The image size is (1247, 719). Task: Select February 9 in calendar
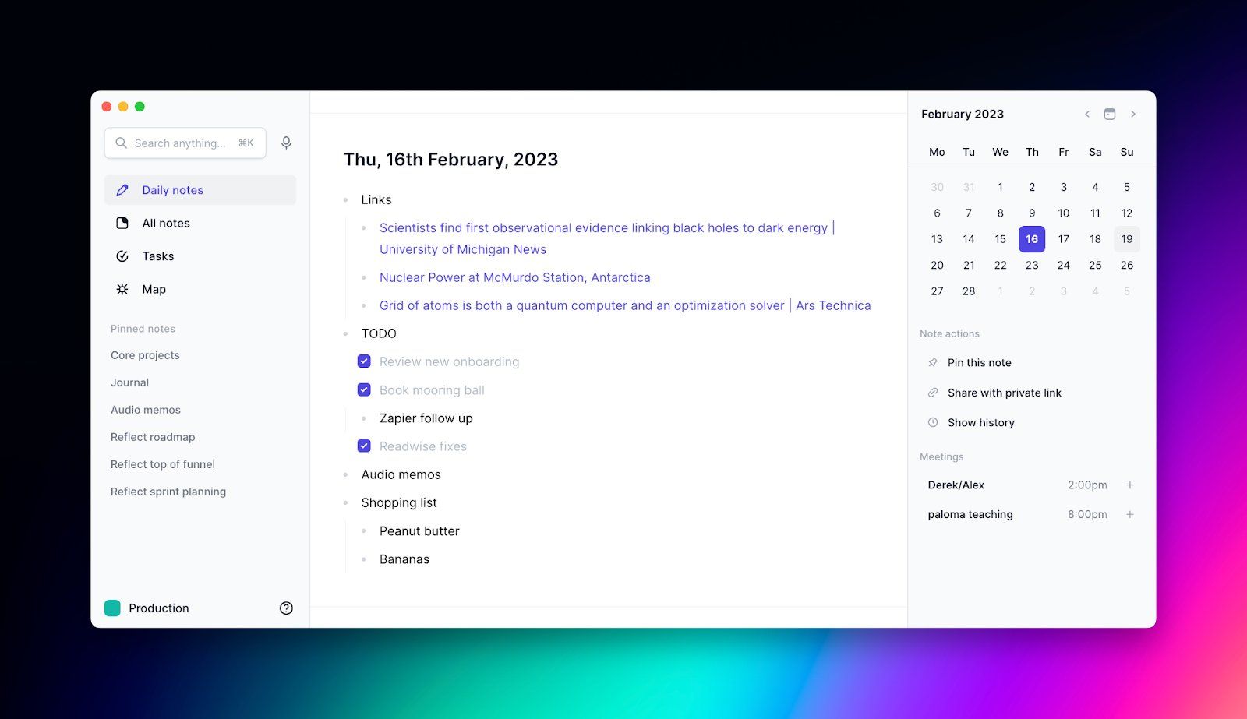tap(1032, 213)
